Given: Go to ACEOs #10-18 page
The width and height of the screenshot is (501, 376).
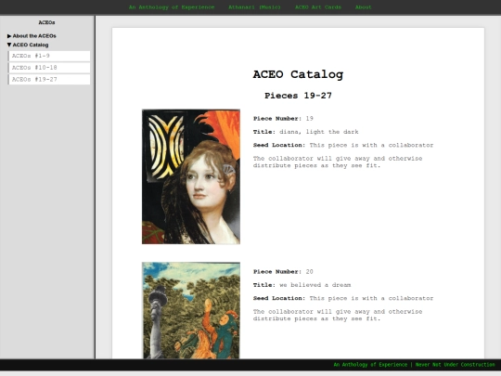Looking at the screenshot, I should (49, 68).
